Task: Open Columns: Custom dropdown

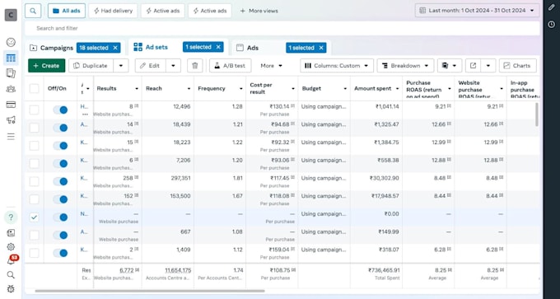Action: click(x=337, y=66)
